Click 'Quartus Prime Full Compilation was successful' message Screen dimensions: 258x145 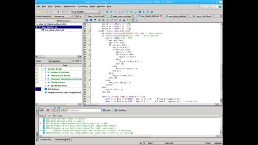tap(93, 133)
